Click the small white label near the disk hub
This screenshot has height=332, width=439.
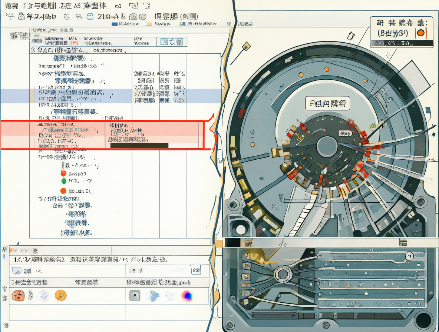click(345, 133)
